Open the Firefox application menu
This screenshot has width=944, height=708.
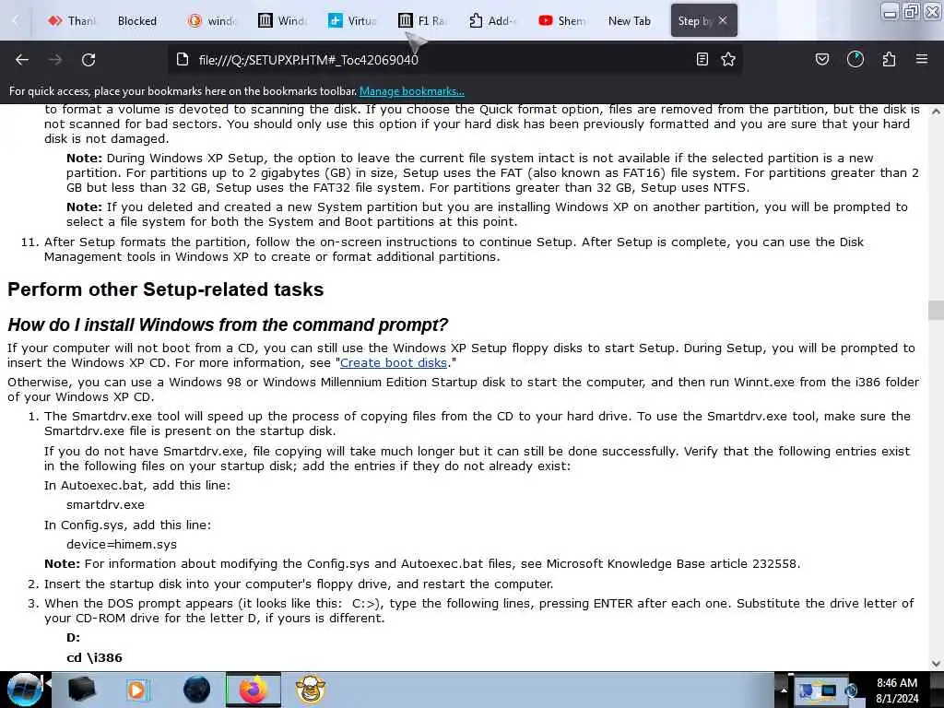922,59
